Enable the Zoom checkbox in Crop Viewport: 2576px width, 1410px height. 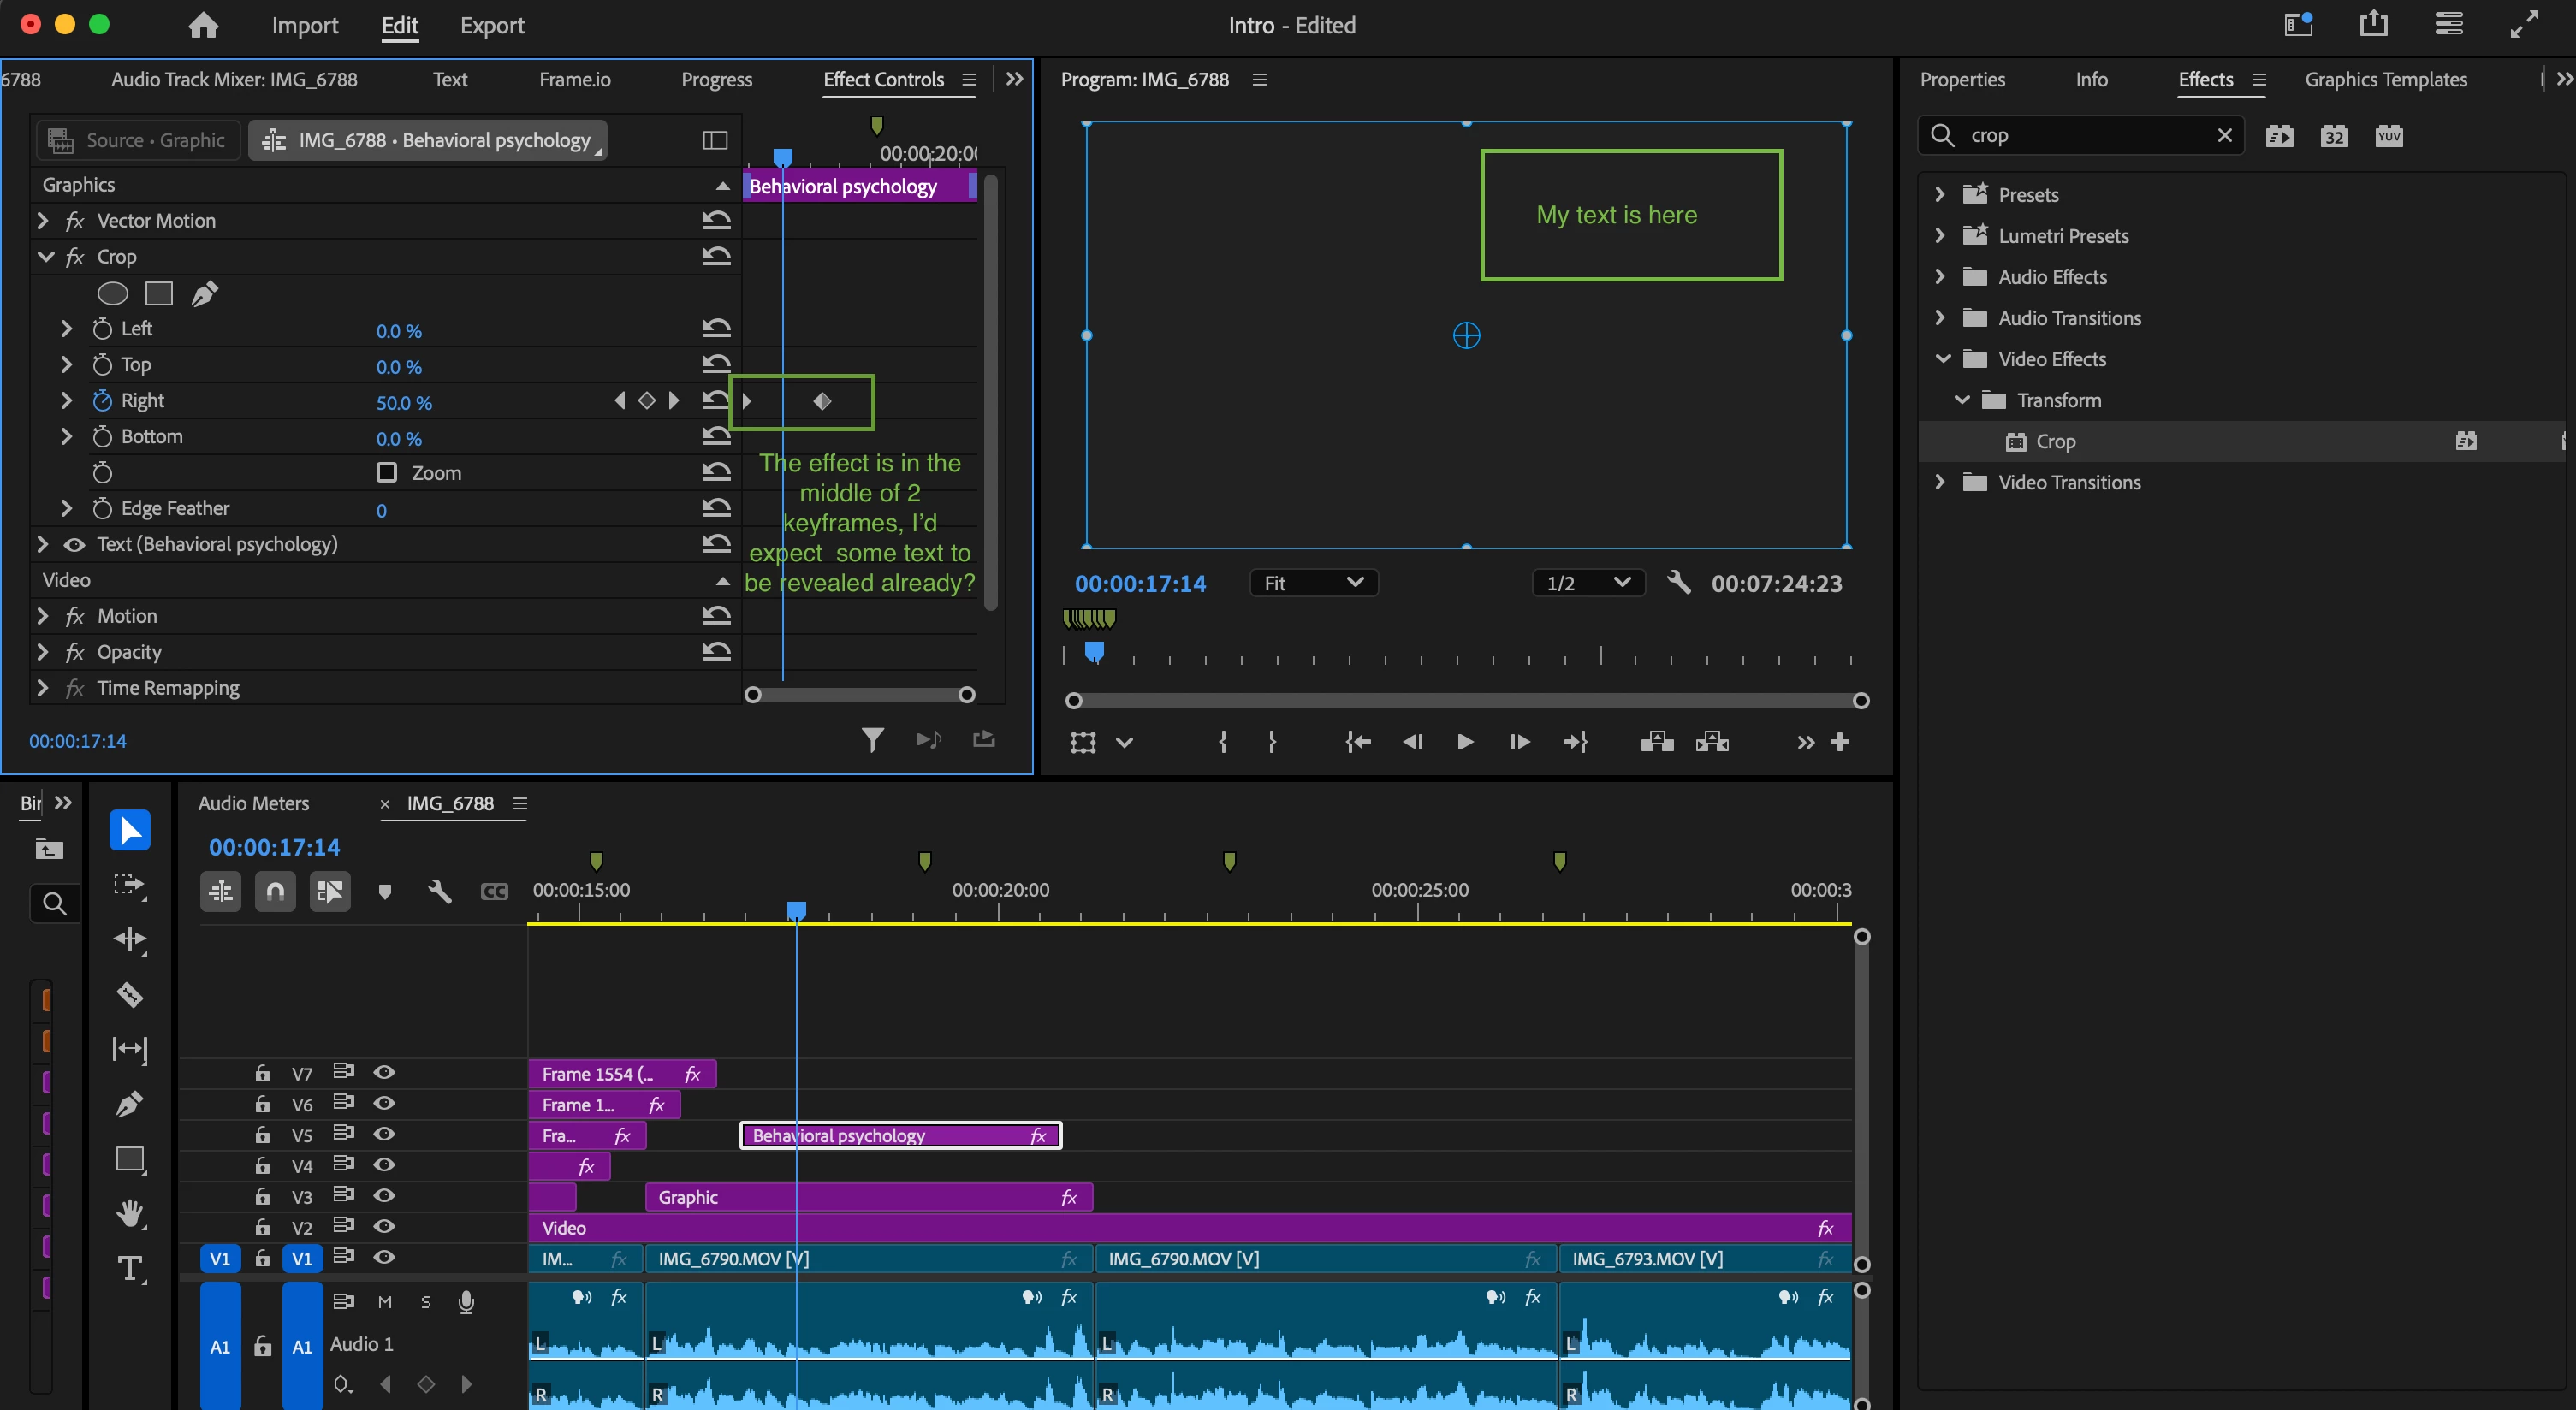click(386, 472)
